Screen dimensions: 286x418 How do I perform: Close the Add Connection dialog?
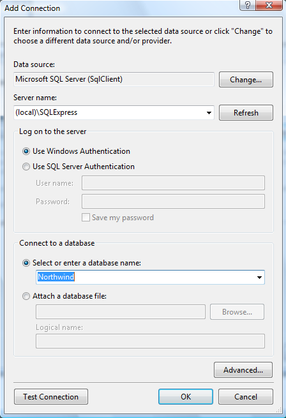(x=269, y=5)
